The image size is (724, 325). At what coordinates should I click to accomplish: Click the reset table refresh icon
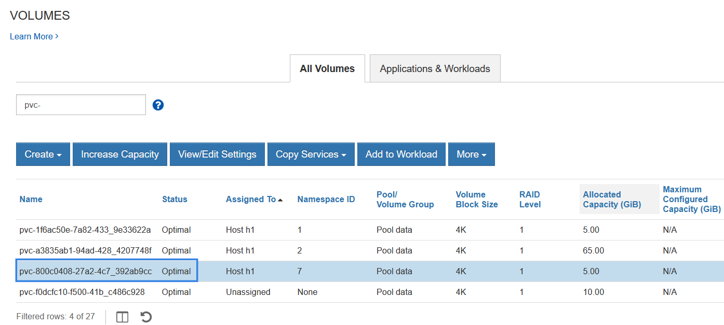pos(146,317)
